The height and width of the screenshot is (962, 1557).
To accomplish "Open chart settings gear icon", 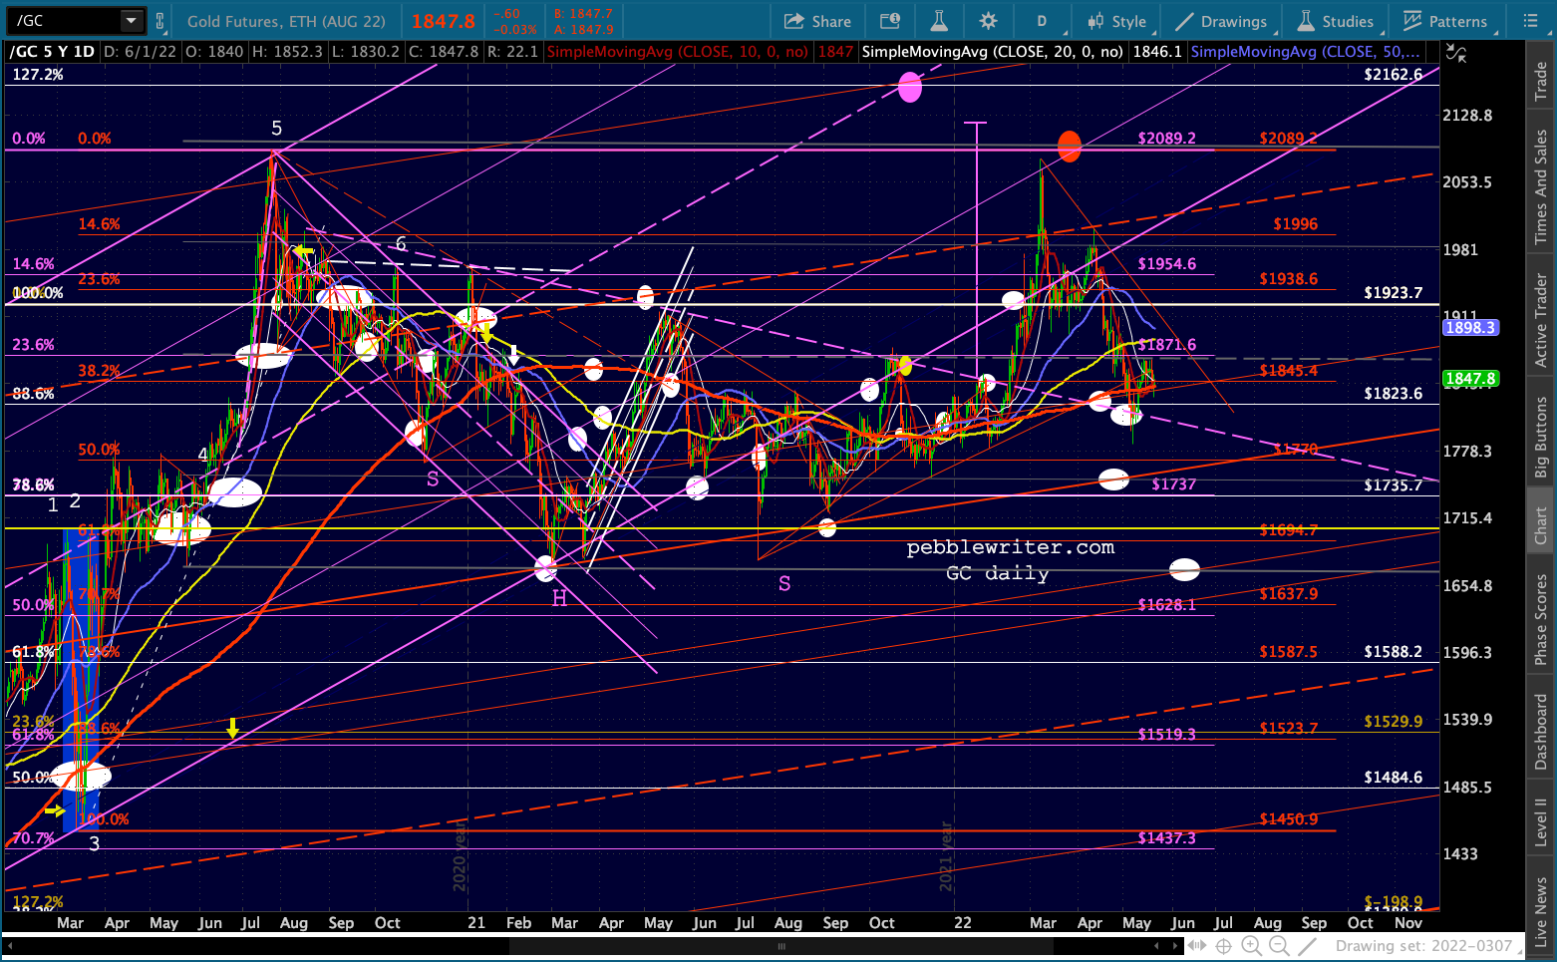I will point(988,21).
